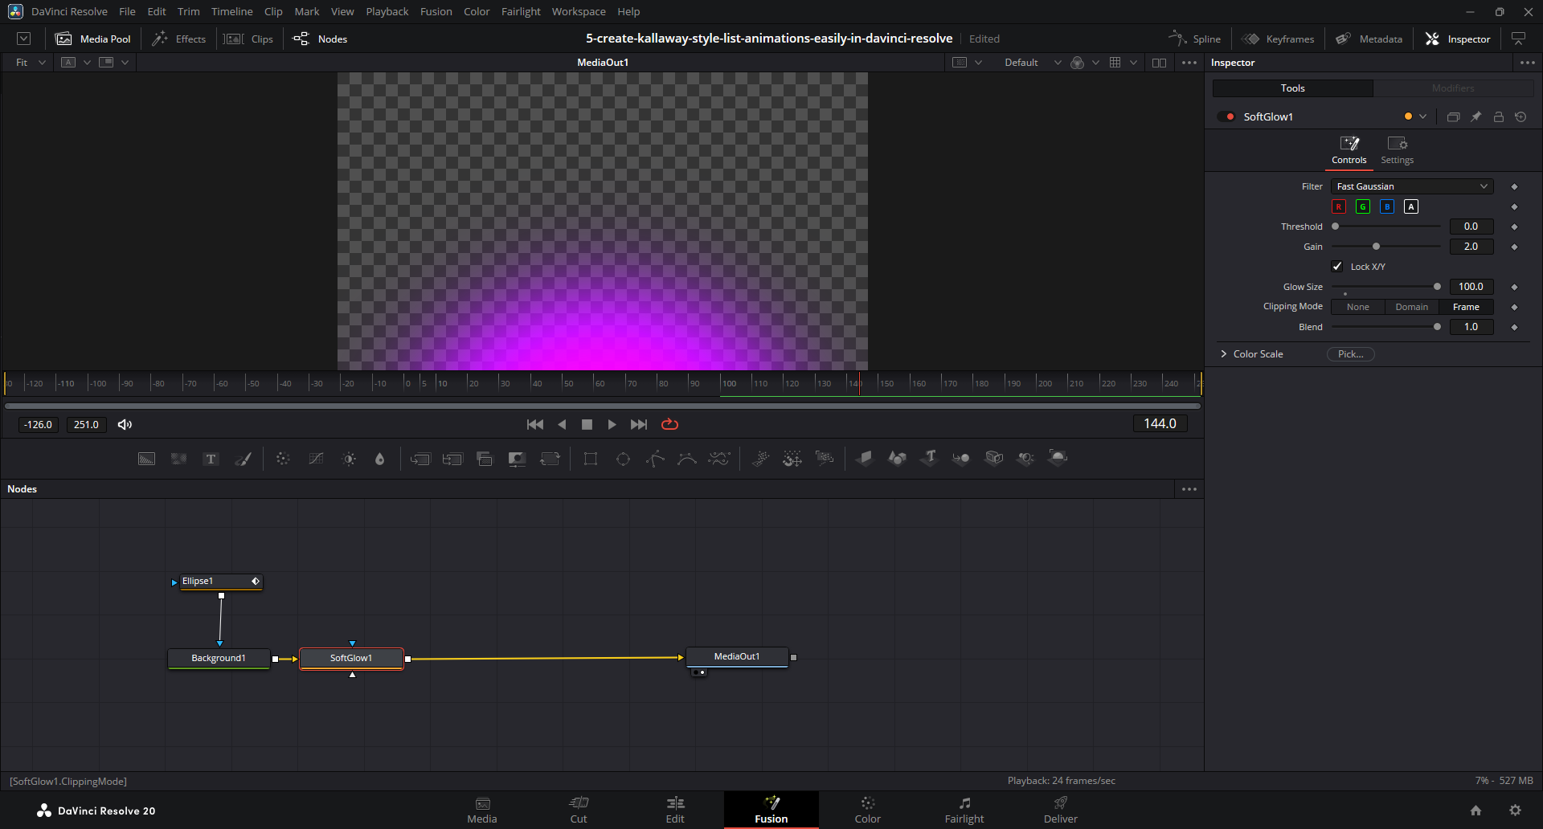Add a Paint node from the toolbar
Image resolution: width=1543 pixels, height=829 pixels.
click(x=243, y=459)
